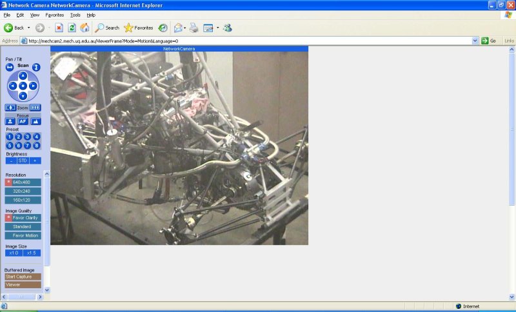Click the address bar URL field
516x312 pixels.
click(245, 41)
